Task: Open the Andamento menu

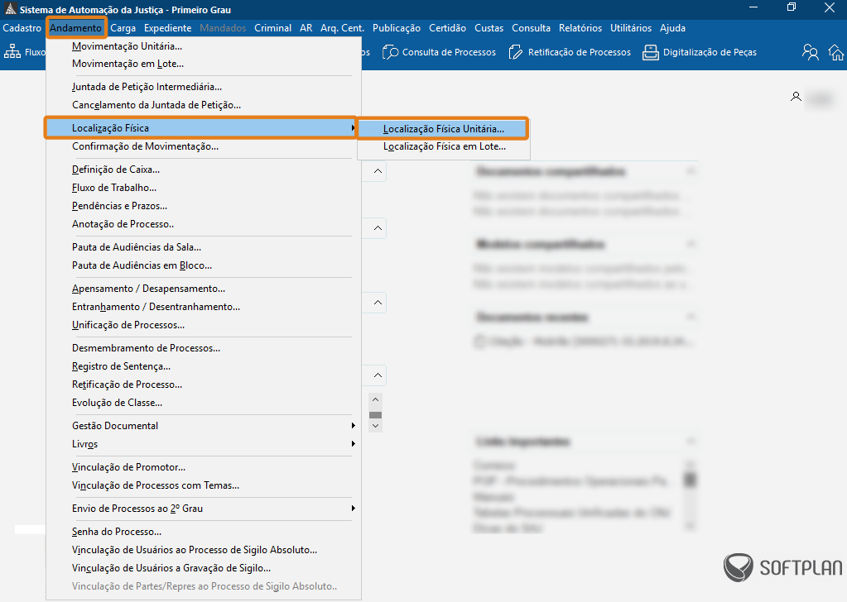Action: [75, 28]
